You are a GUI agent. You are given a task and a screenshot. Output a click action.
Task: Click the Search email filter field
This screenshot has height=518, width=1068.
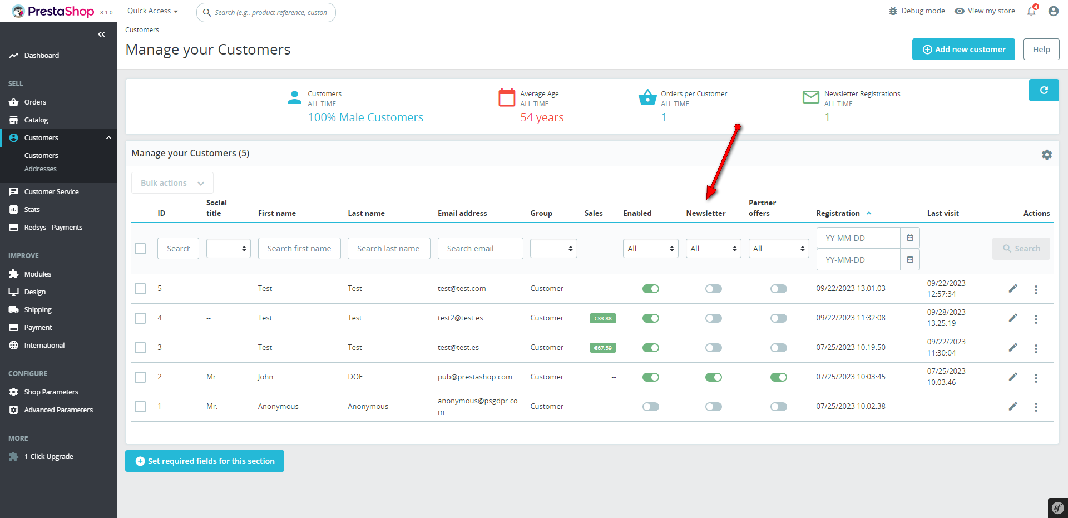pyautogui.click(x=480, y=249)
